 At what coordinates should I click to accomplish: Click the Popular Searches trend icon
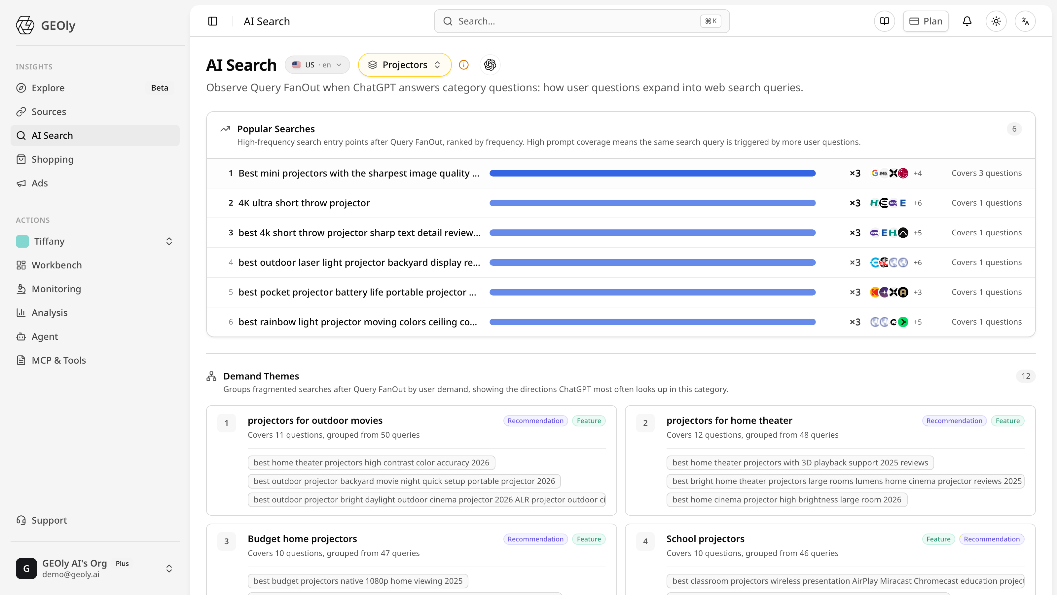(x=225, y=129)
